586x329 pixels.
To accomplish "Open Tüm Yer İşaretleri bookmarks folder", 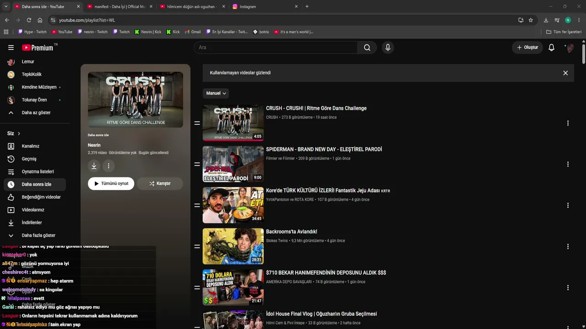I will pyautogui.click(x=564, y=32).
